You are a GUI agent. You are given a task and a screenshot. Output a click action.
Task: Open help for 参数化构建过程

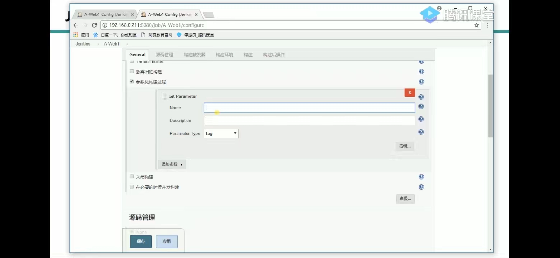[x=421, y=82]
